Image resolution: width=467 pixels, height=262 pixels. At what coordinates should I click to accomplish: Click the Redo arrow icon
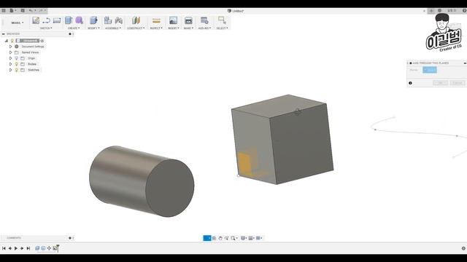[x=41, y=10]
